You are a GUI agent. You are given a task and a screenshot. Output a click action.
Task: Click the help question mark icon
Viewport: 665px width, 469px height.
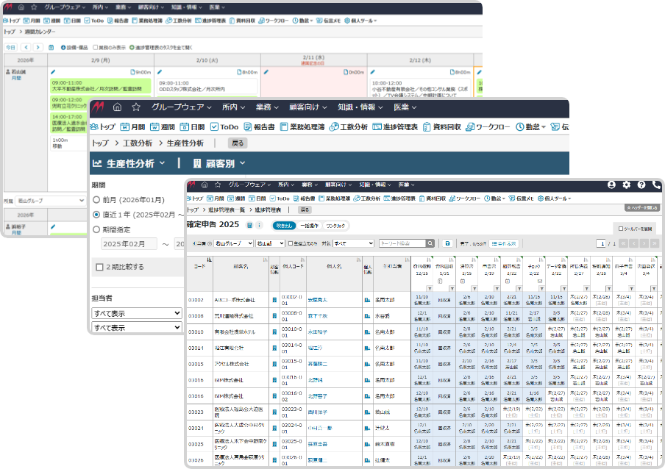pyautogui.click(x=641, y=185)
